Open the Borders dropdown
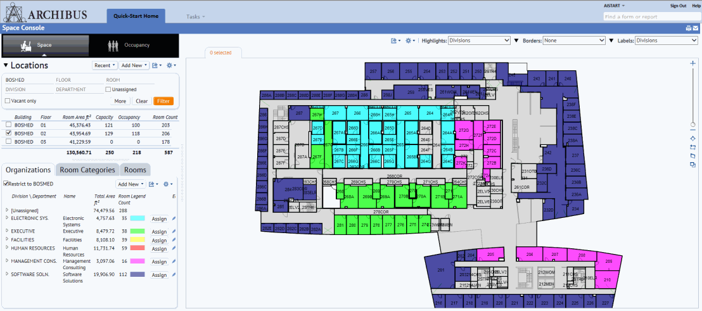Image resolution: width=702 pixels, height=311 pixels. coord(574,41)
